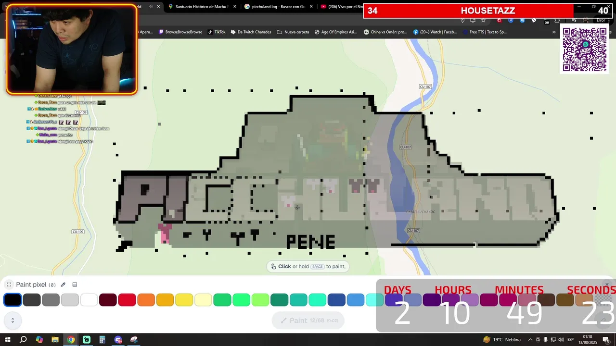Open the TikTok bookmark
Viewport: 616px width, 346px height.
(x=217, y=32)
